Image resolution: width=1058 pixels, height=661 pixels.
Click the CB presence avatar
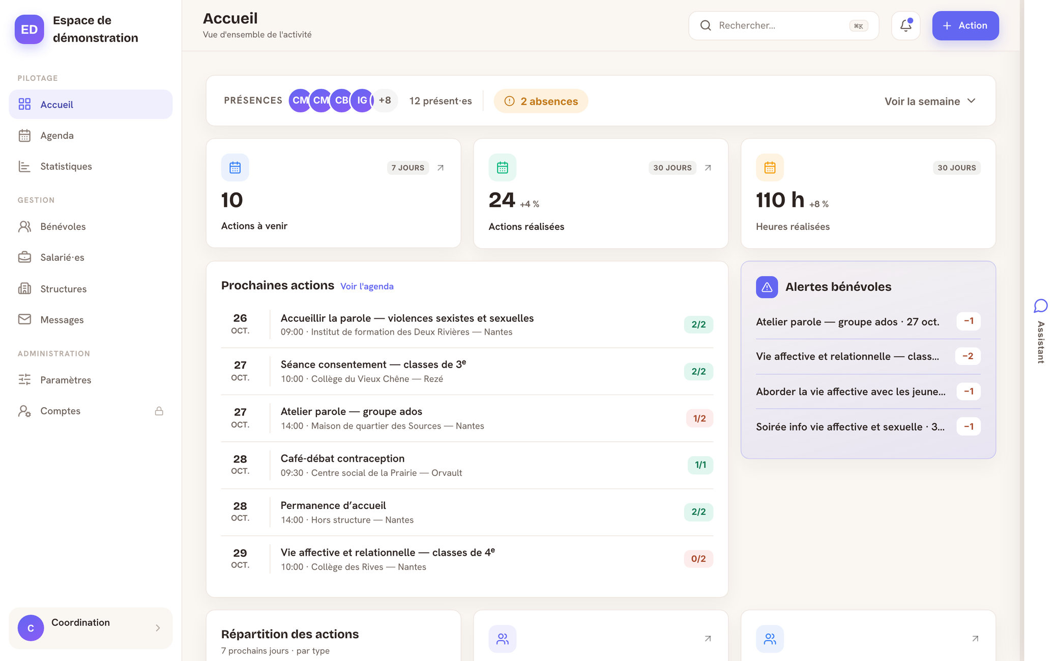click(341, 100)
